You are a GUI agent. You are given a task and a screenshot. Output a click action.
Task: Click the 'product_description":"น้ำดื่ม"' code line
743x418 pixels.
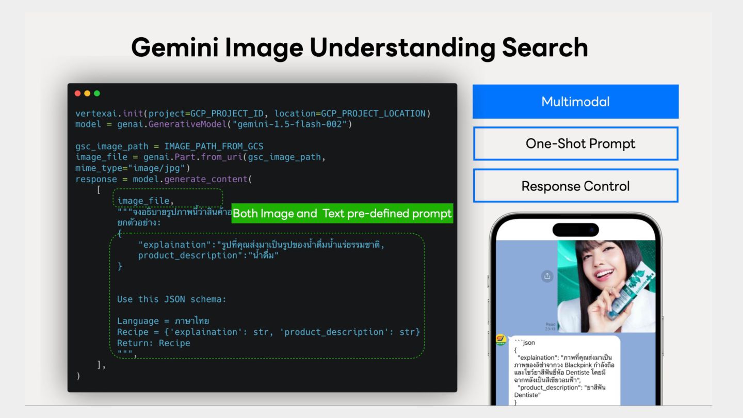pos(208,255)
